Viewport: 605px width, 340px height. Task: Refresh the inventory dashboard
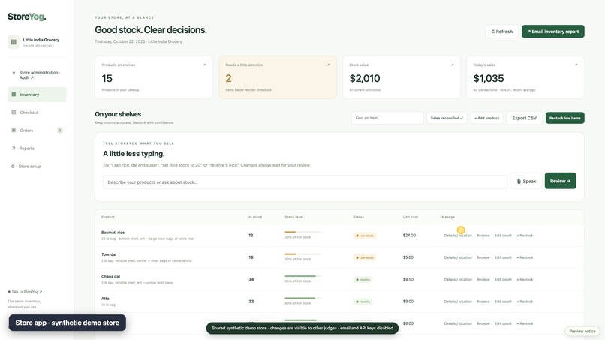(501, 32)
